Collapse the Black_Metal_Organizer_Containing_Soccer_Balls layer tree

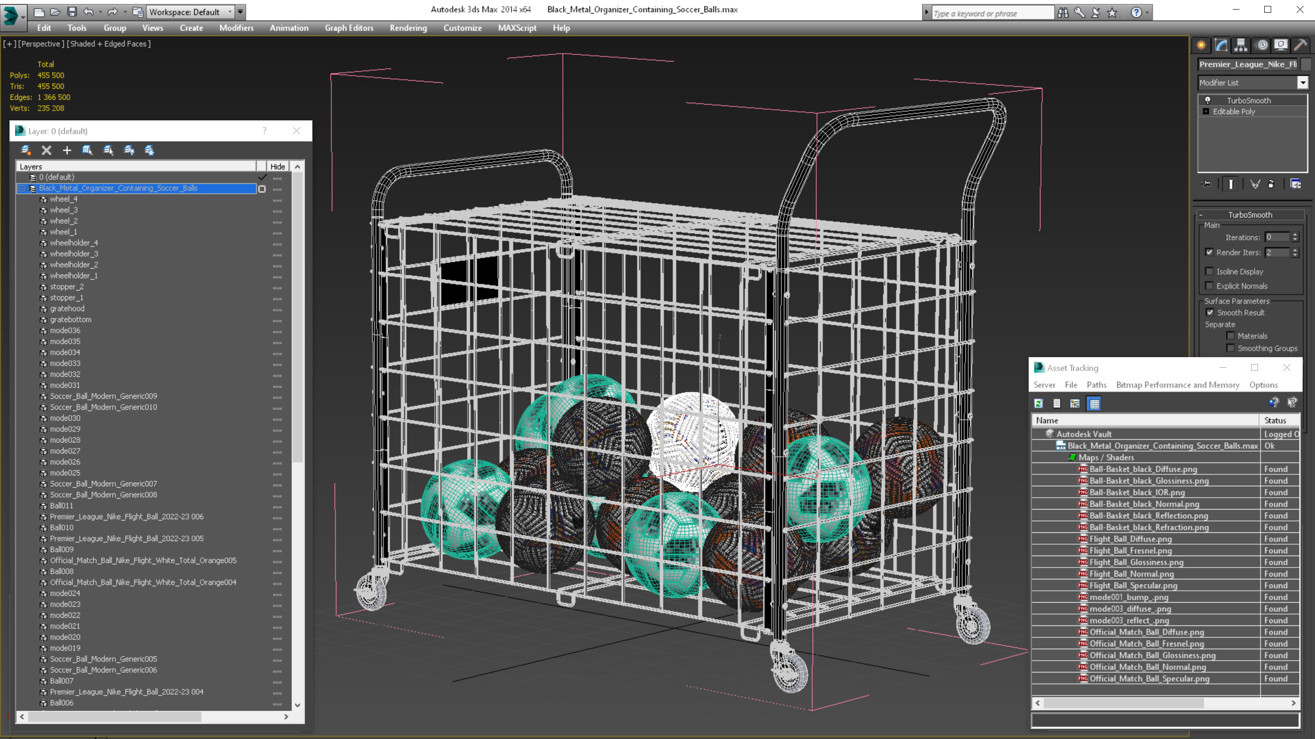(22, 188)
